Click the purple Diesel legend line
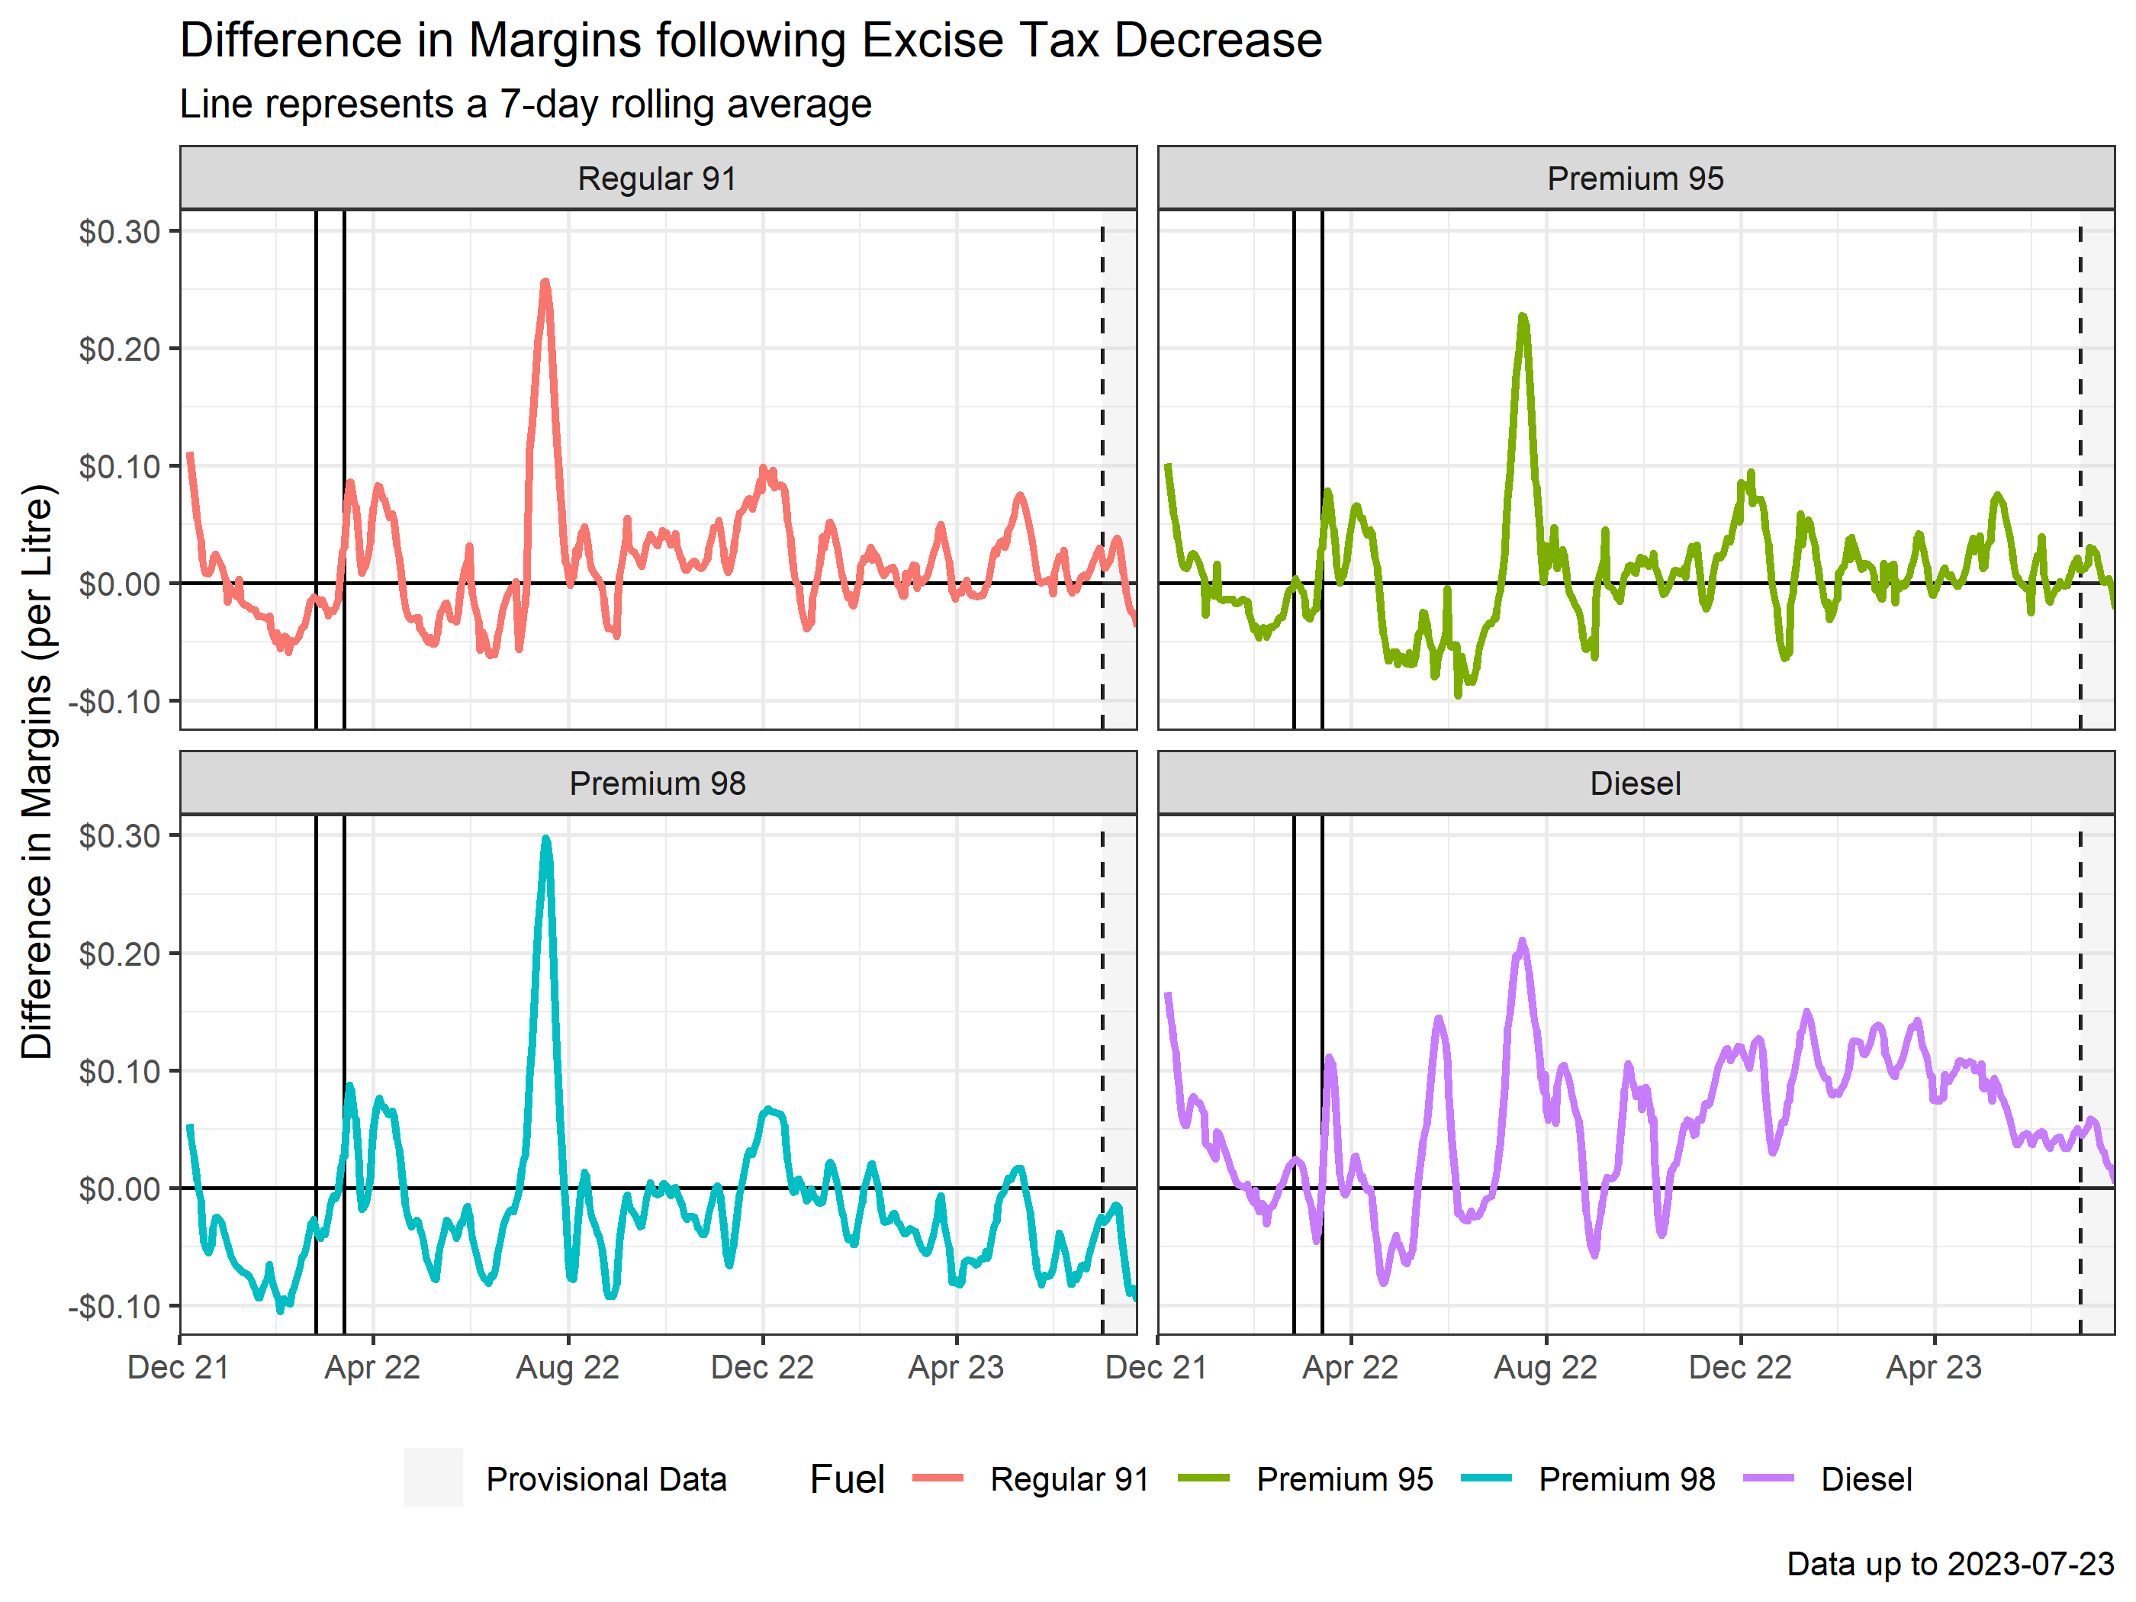 point(1769,1478)
